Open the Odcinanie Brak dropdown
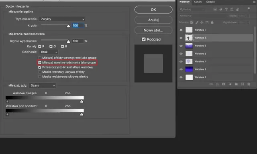The width and height of the screenshot is (257, 154). (x=49, y=52)
